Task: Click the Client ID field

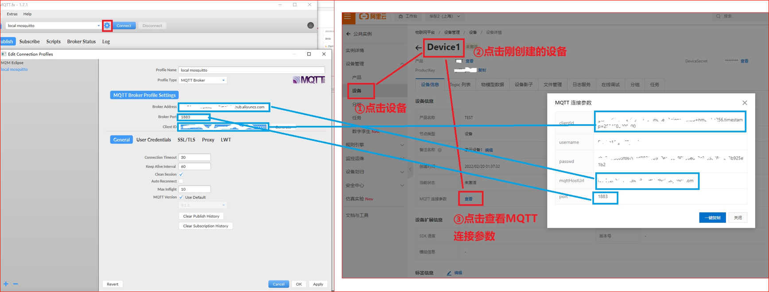Action: [x=224, y=127]
